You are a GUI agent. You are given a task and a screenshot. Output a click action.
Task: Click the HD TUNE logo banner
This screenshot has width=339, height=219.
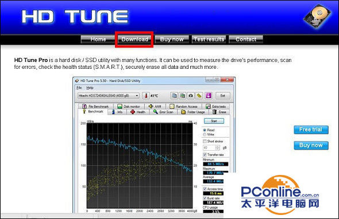tap(75, 17)
